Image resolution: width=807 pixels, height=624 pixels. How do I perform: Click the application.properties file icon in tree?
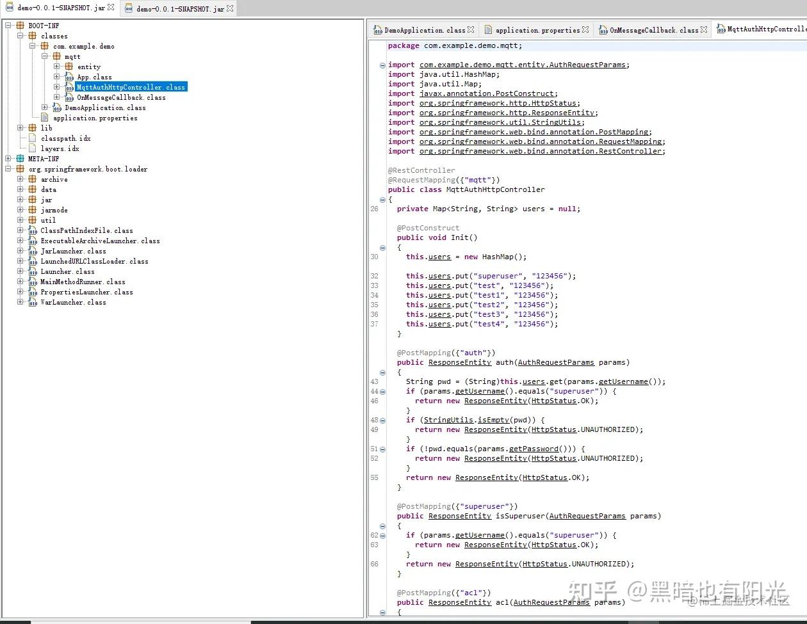[x=45, y=118]
